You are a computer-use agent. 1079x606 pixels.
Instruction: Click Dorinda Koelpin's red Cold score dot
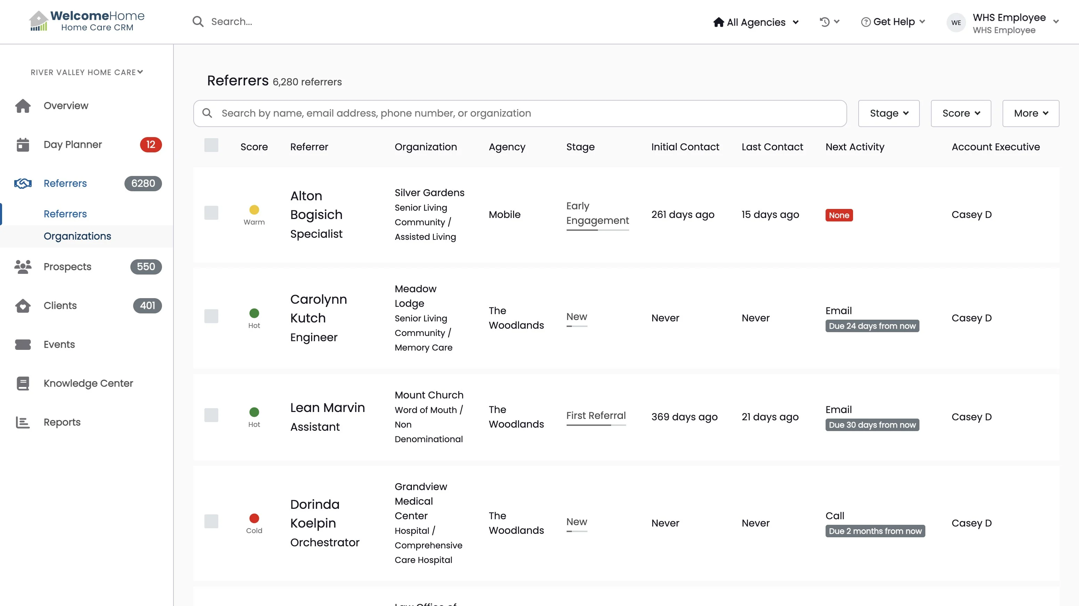254,519
